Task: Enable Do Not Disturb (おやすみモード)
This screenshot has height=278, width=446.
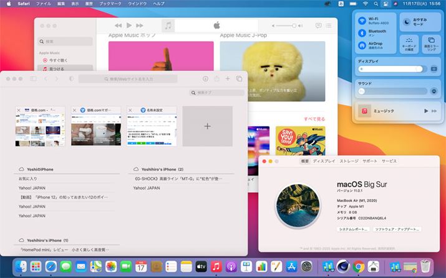Action: (406, 22)
